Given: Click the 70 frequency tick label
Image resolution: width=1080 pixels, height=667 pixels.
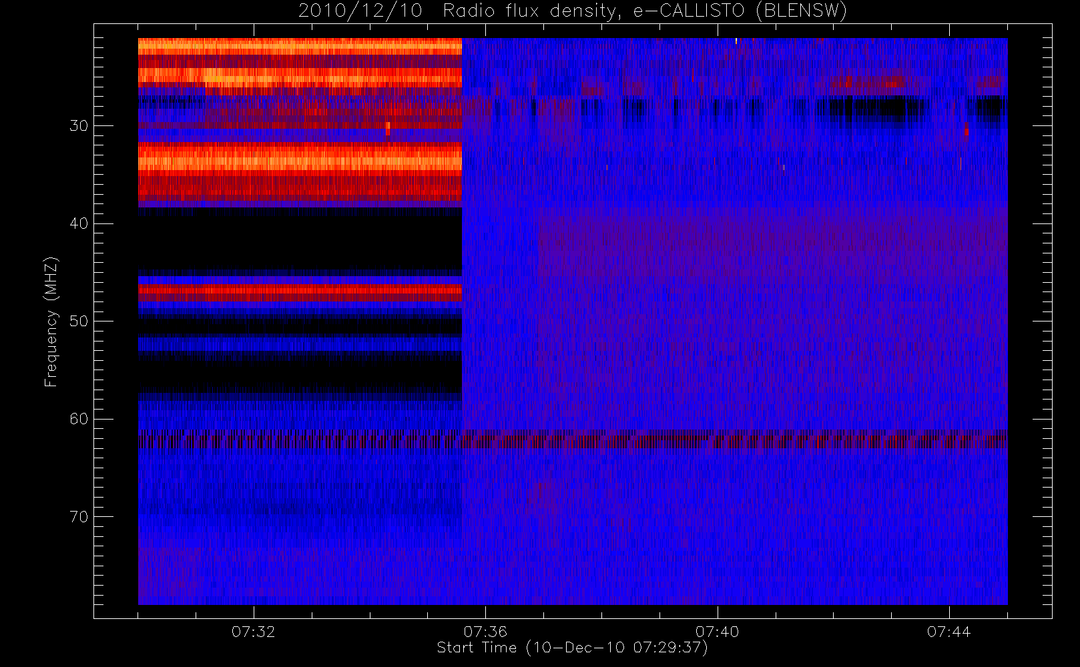Looking at the screenshot, I should tap(79, 517).
